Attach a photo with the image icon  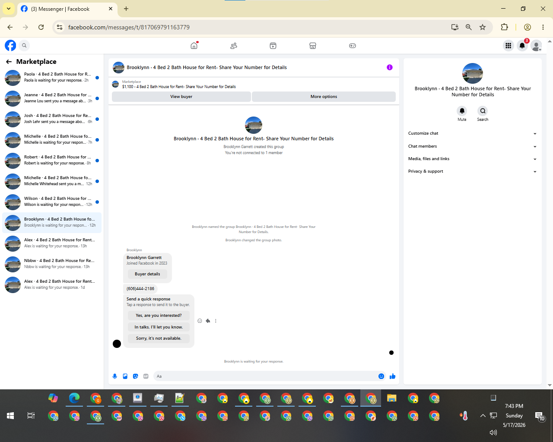point(125,376)
